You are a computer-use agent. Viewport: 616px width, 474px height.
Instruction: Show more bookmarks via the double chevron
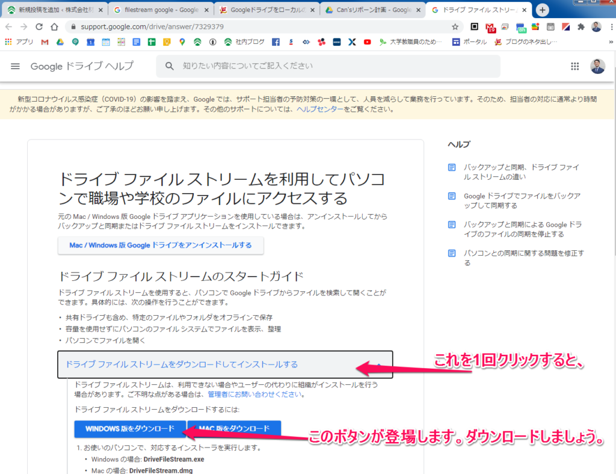(611, 42)
